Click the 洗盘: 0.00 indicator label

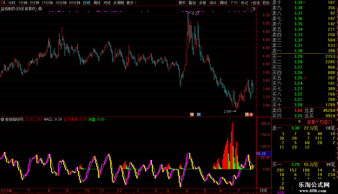(x=96, y=119)
